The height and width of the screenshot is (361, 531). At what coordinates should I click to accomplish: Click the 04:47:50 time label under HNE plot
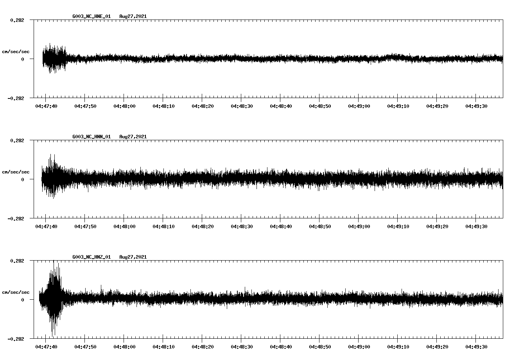coord(85,106)
